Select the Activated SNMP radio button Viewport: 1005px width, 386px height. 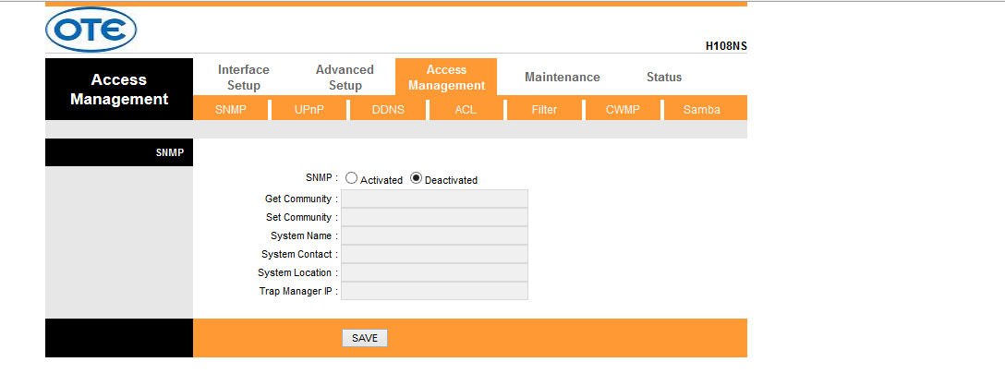coord(351,178)
